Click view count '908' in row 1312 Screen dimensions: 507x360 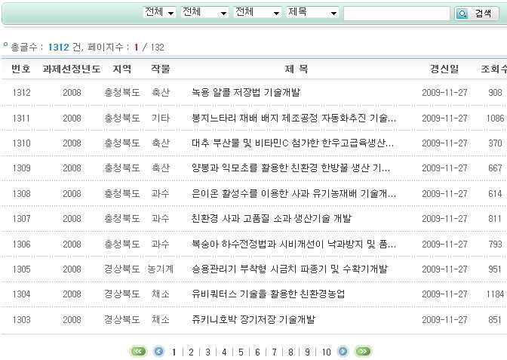[x=495, y=93]
